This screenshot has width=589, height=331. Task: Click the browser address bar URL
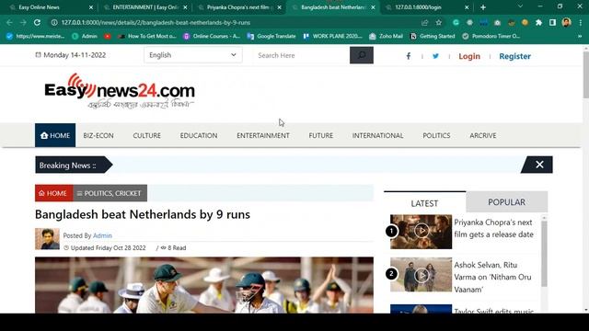[x=156, y=22]
